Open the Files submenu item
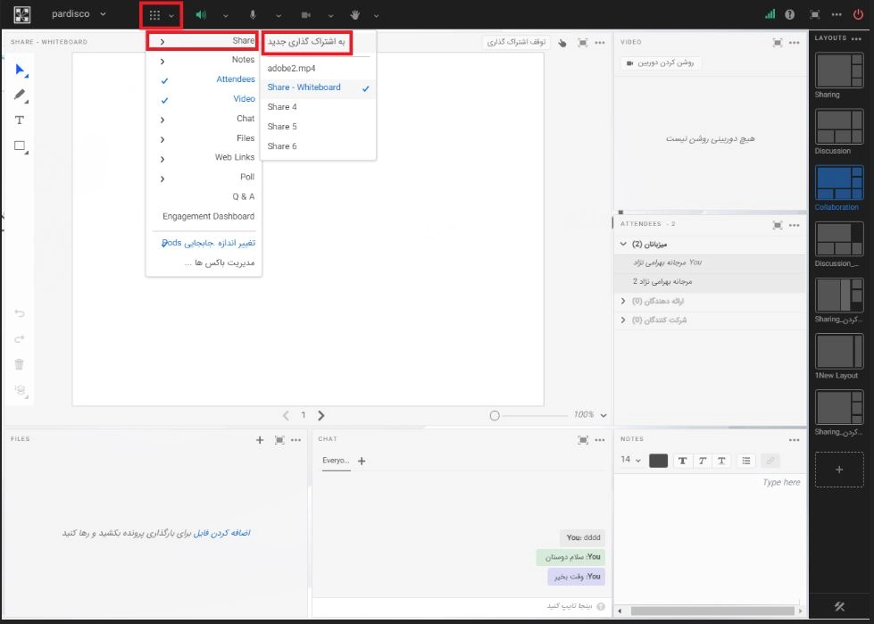 pyautogui.click(x=204, y=138)
